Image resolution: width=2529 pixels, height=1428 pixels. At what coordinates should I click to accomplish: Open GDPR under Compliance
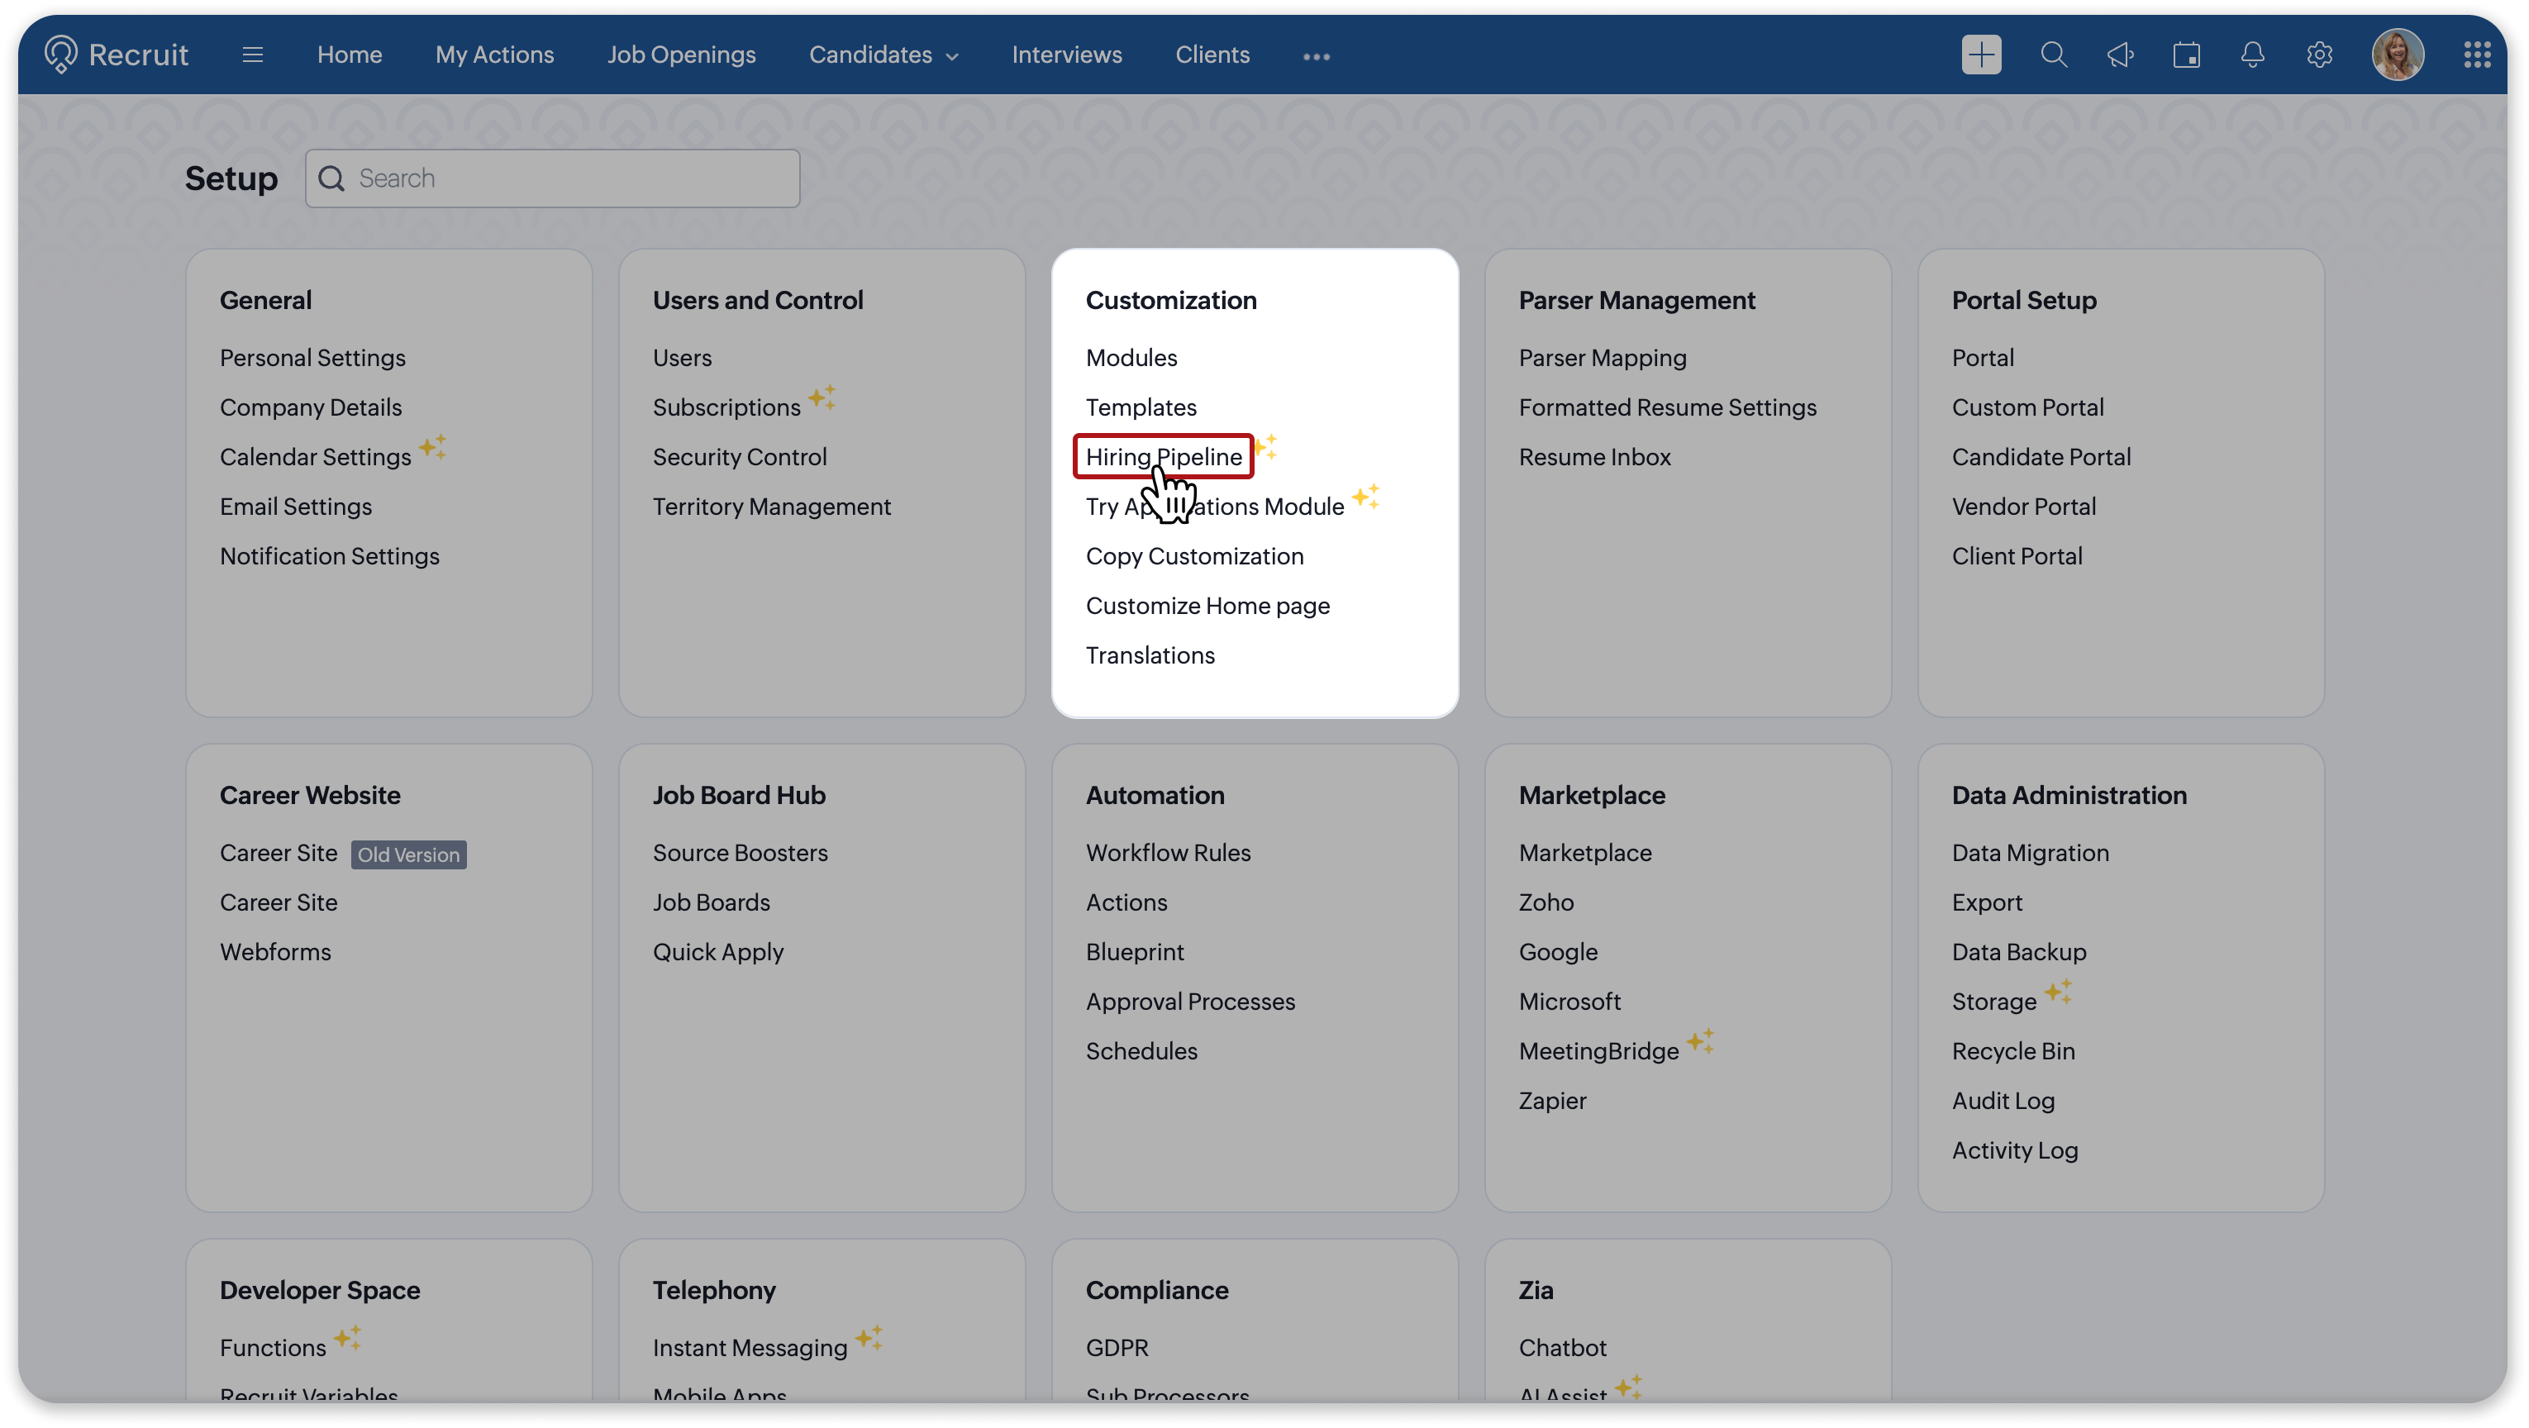point(1117,1348)
